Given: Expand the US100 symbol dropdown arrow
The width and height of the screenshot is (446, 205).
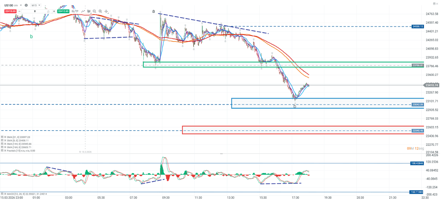Looking at the screenshot, I should tap(21, 6).
